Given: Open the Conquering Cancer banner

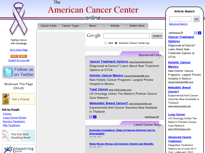Looking at the screenshot, I should (19, 149).
